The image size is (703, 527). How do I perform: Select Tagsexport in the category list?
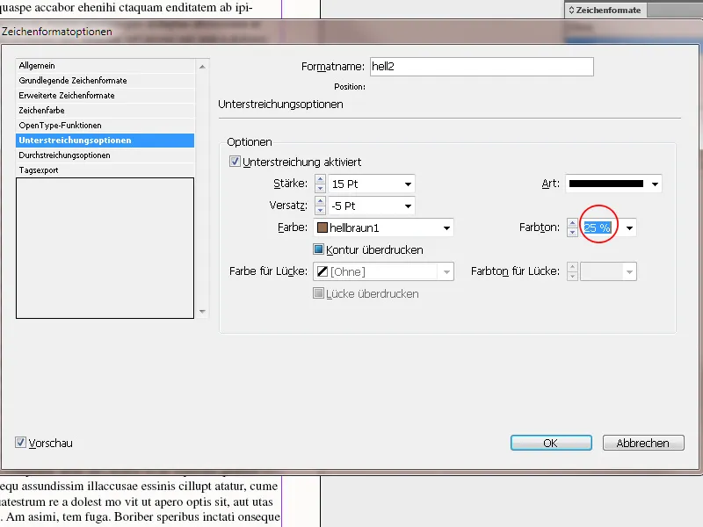coord(105,170)
